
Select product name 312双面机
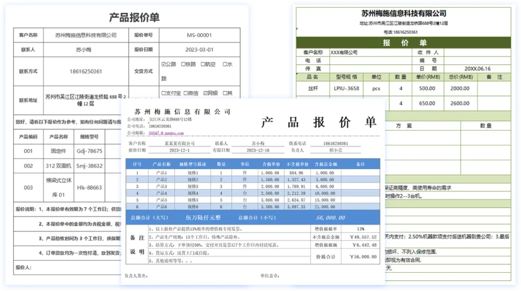(x=58, y=166)
